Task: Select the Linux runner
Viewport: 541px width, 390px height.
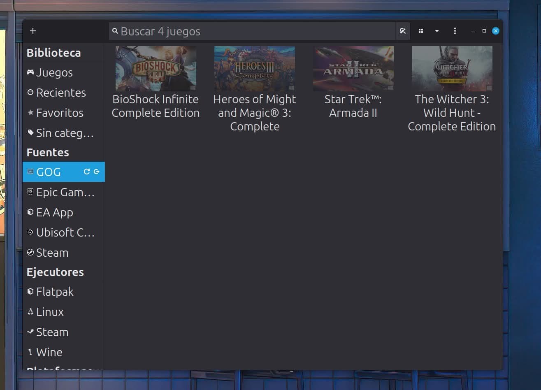Action: pos(50,312)
